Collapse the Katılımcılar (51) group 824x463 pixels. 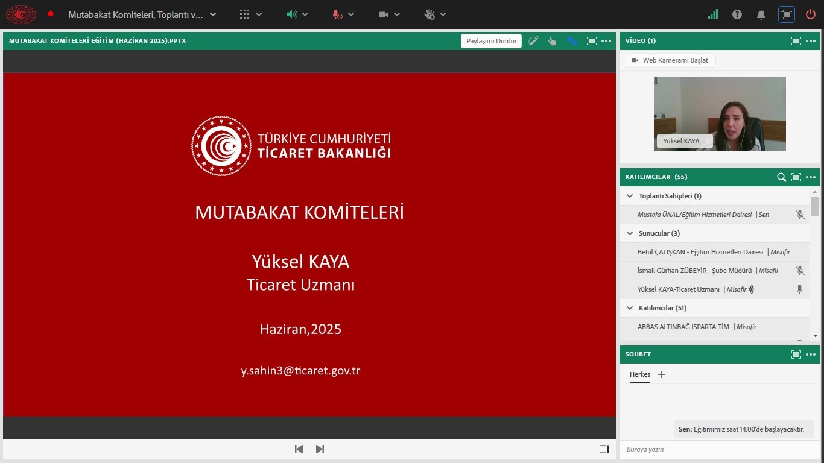[630, 308]
